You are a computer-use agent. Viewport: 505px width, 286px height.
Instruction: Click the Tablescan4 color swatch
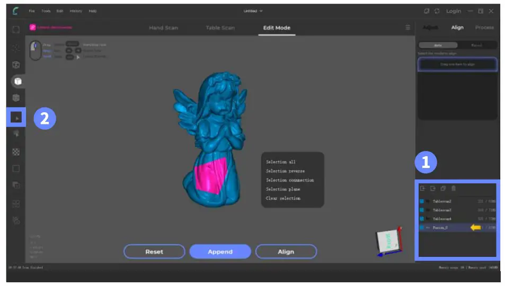(x=422, y=219)
